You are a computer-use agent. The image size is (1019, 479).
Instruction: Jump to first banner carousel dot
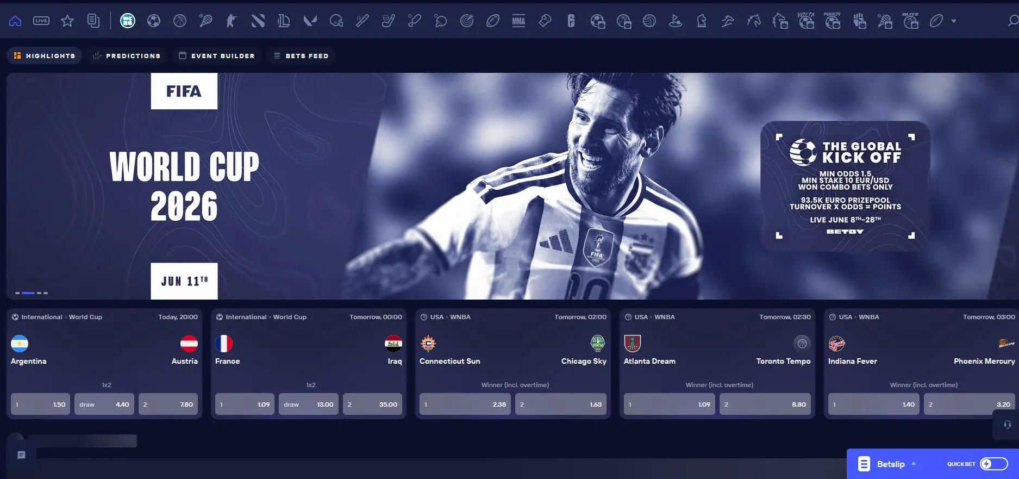pyautogui.click(x=17, y=293)
